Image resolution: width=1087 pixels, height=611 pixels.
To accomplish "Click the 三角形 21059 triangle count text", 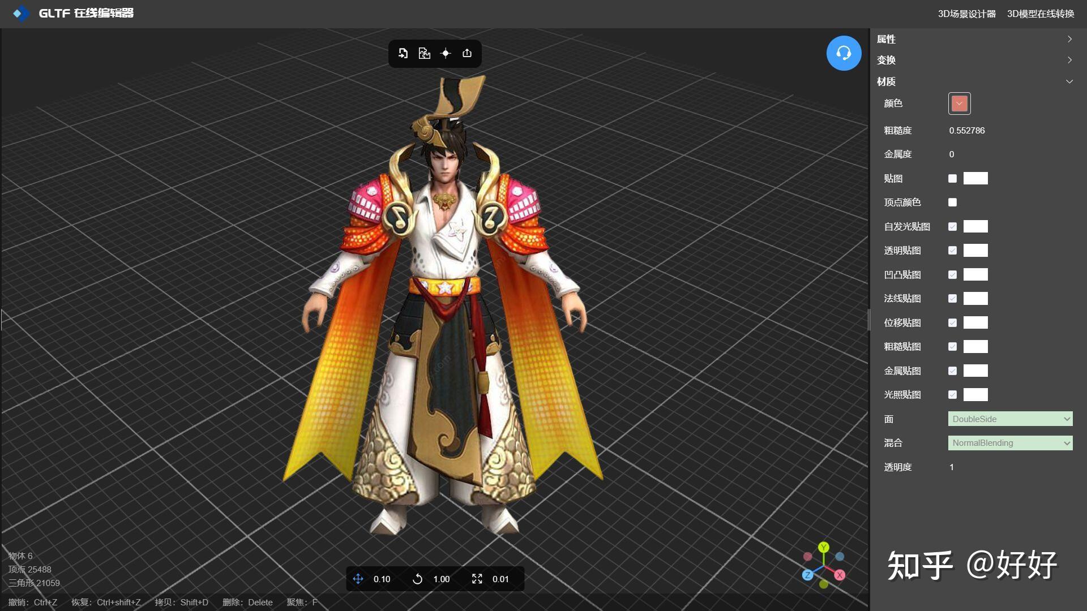I will [x=34, y=583].
